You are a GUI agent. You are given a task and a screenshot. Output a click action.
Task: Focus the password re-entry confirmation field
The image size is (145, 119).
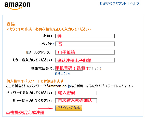tap(76, 101)
